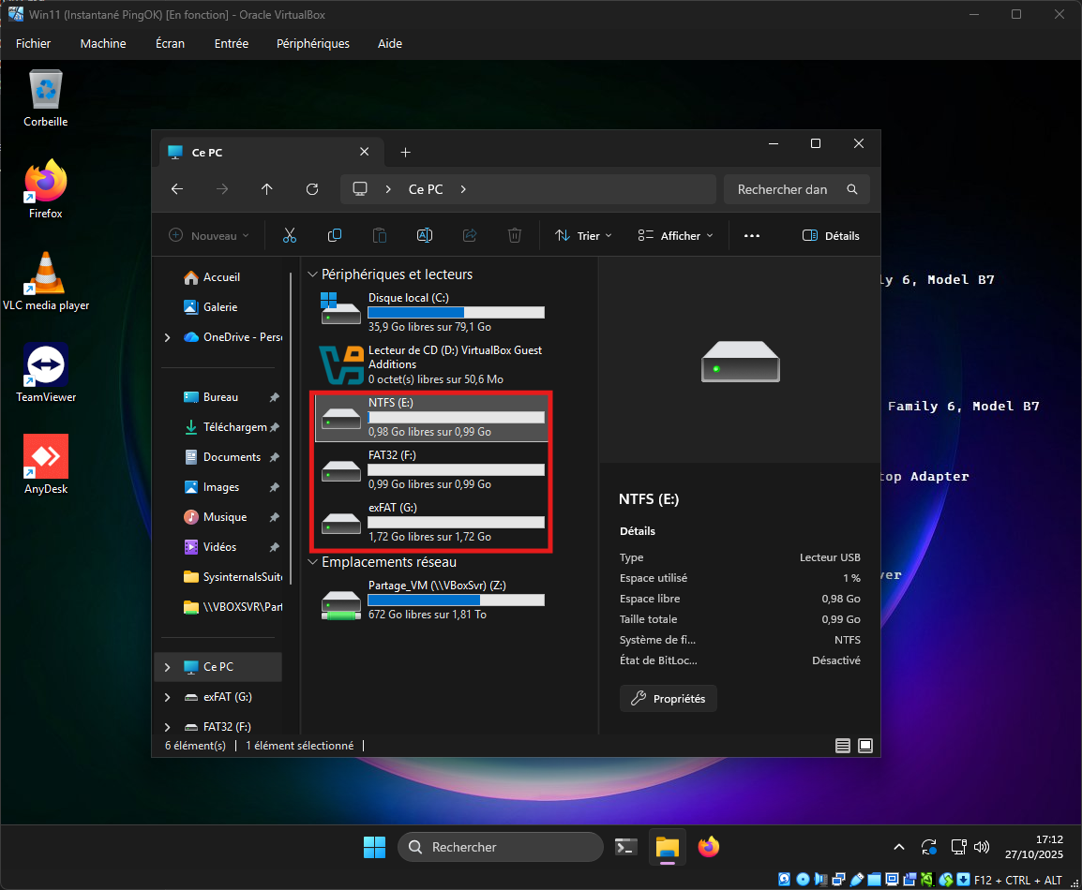
Task: Open the Machine menu in VirtualBox
Action: 103,44
